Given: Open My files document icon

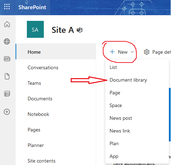Looking at the screenshot, I should click(x=7, y=76).
